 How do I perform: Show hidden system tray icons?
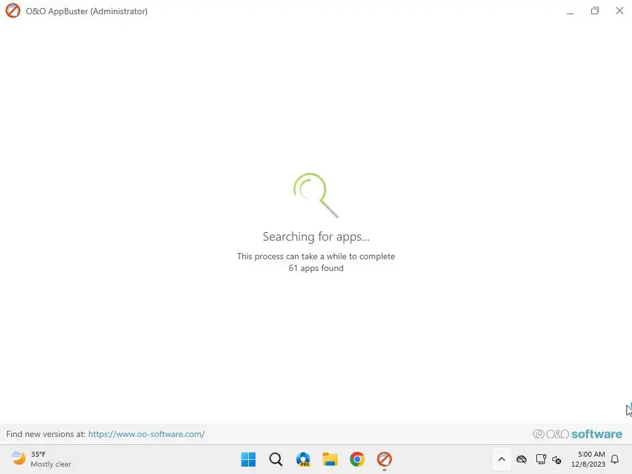[x=501, y=459]
